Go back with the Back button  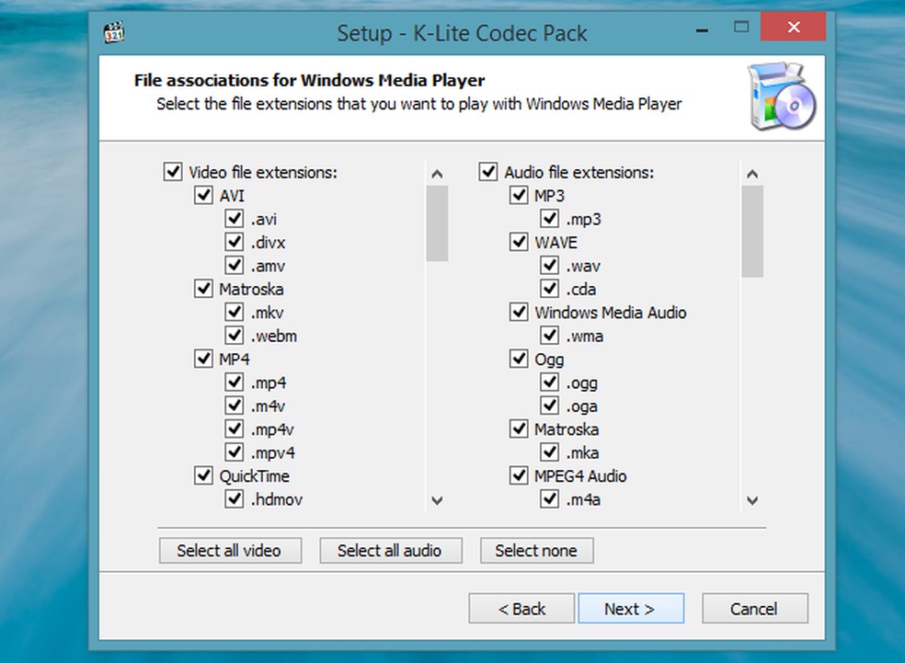(x=521, y=609)
